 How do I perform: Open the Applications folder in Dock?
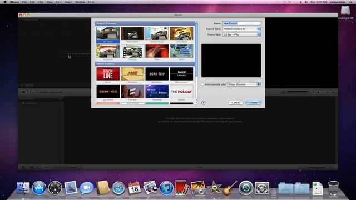click(285, 188)
